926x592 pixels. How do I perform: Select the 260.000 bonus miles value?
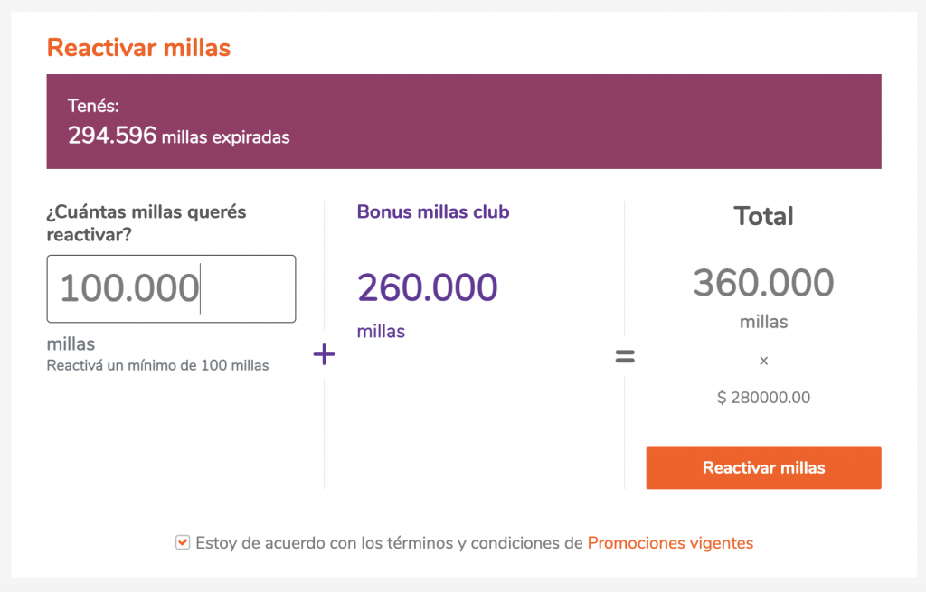point(427,287)
